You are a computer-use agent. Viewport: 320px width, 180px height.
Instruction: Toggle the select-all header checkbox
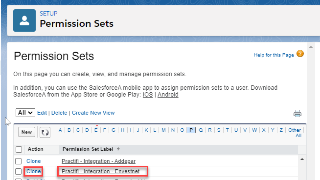[19, 149]
